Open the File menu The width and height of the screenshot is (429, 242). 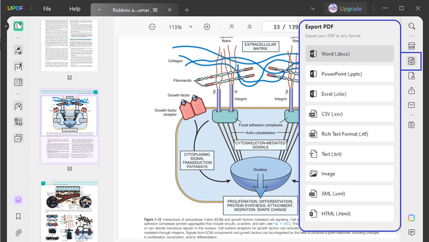[47, 9]
